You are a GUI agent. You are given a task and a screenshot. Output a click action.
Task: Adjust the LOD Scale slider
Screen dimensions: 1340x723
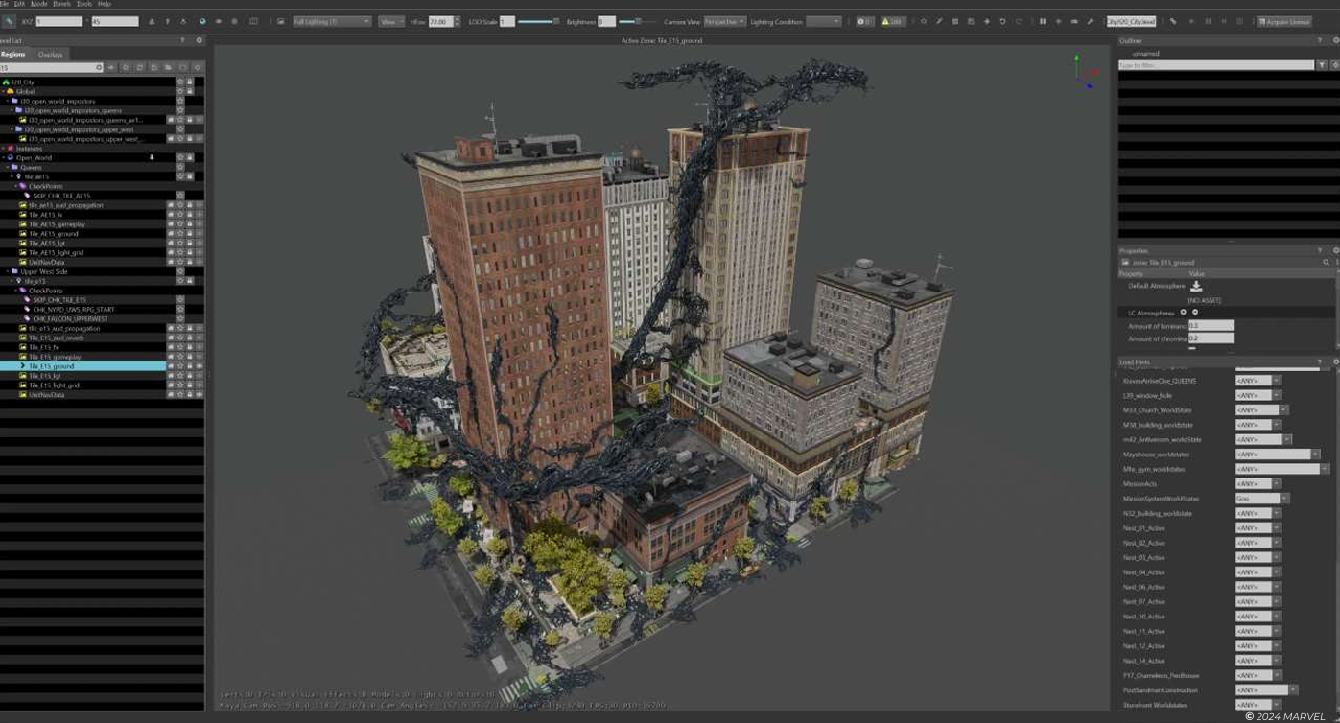(538, 21)
